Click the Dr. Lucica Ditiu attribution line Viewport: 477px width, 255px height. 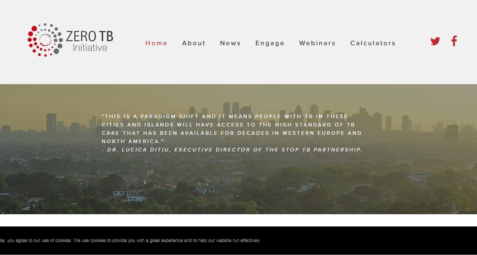(x=232, y=150)
